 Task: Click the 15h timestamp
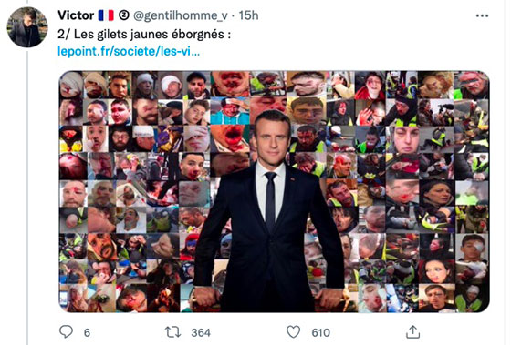coord(248,15)
